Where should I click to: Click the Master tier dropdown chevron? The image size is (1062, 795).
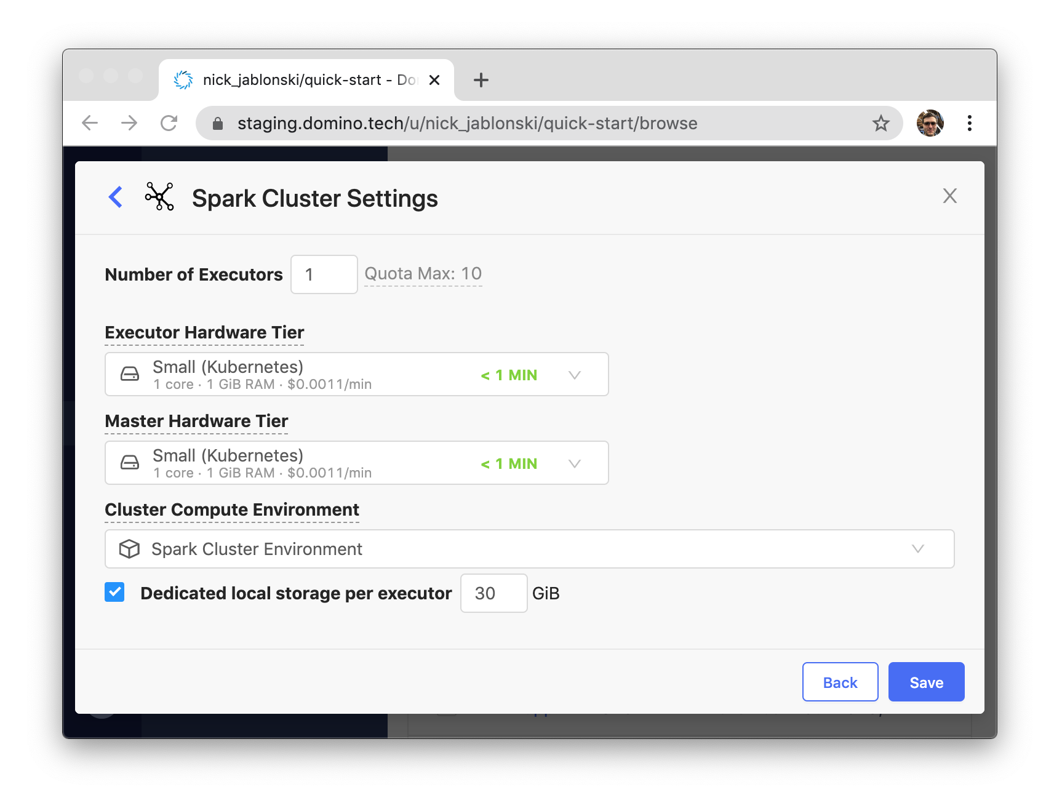[x=575, y=463]
